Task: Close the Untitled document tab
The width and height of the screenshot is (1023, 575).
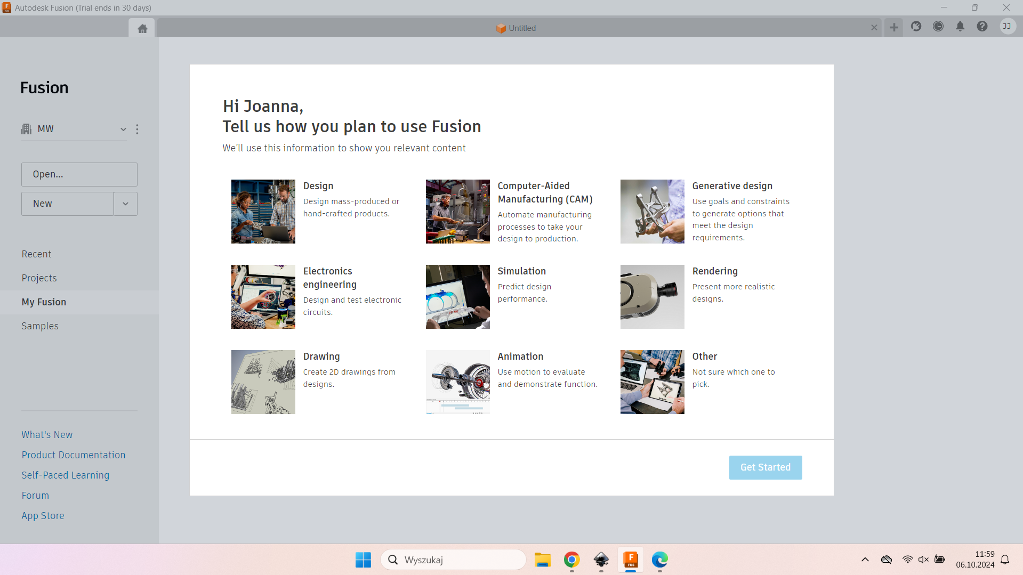Action: point(874,28)
